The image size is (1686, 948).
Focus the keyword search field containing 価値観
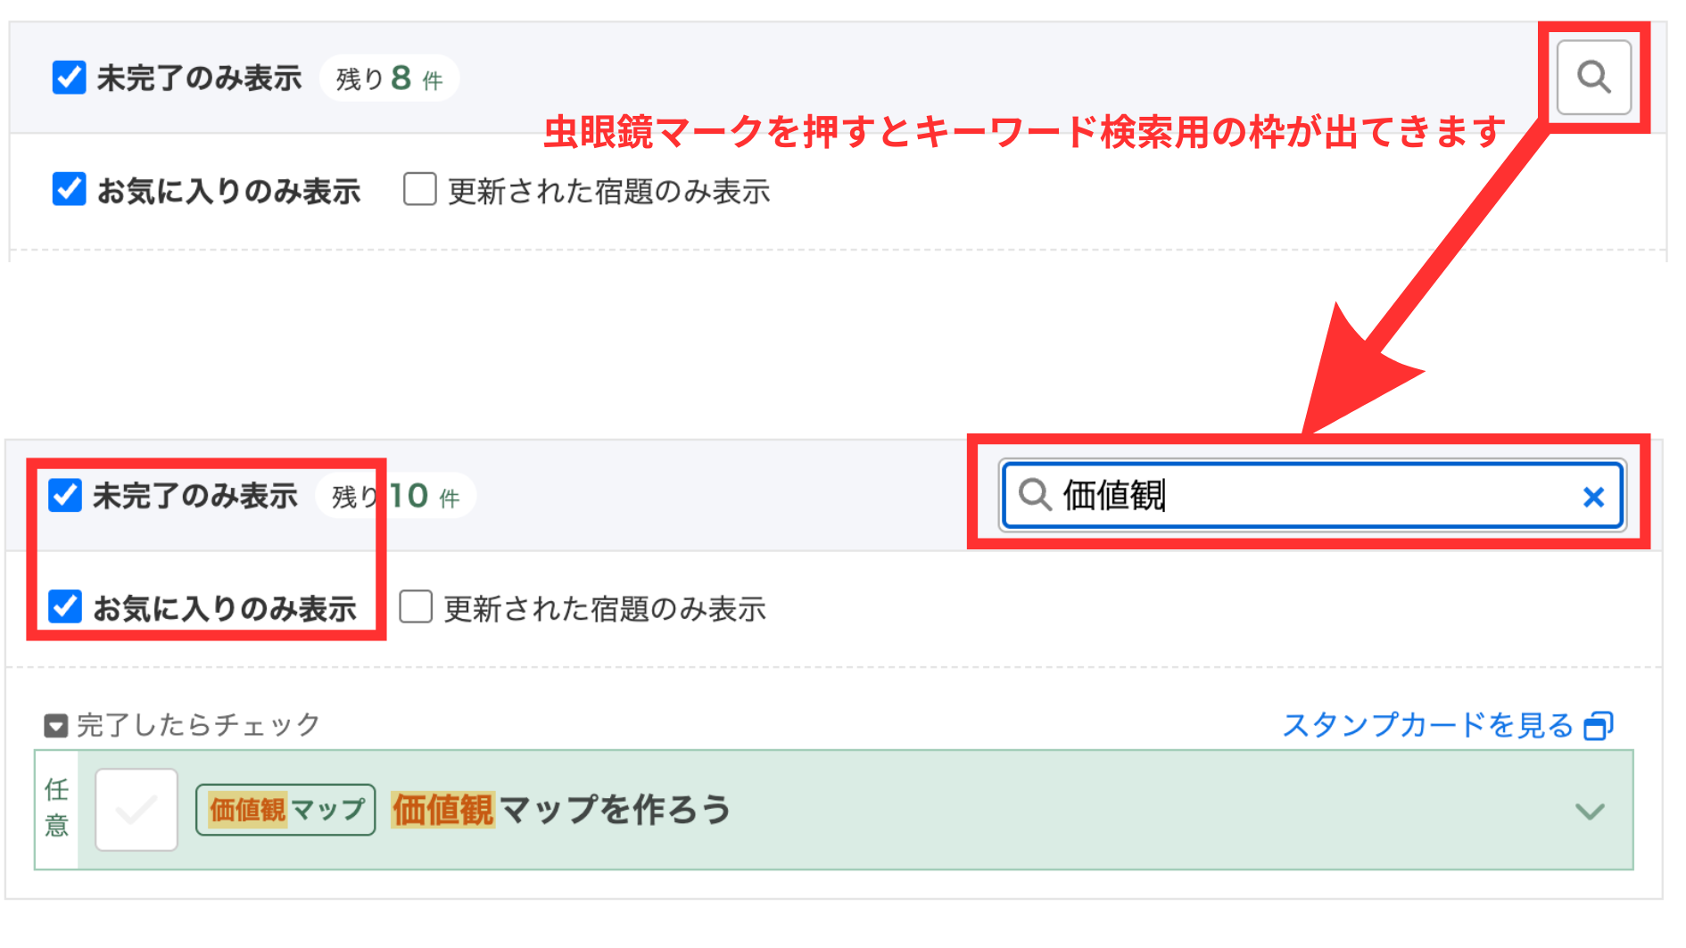tap(1311, 495)
